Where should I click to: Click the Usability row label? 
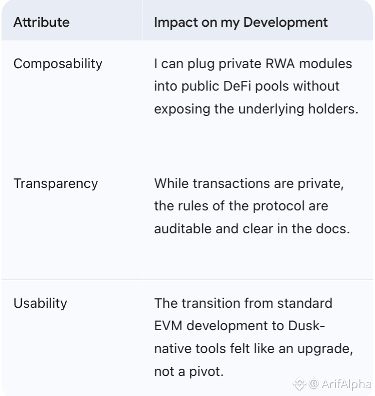(x=40, y=303)
